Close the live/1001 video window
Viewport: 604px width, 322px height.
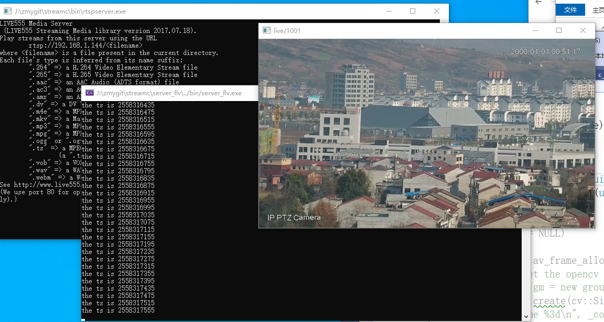pos(583,30)
